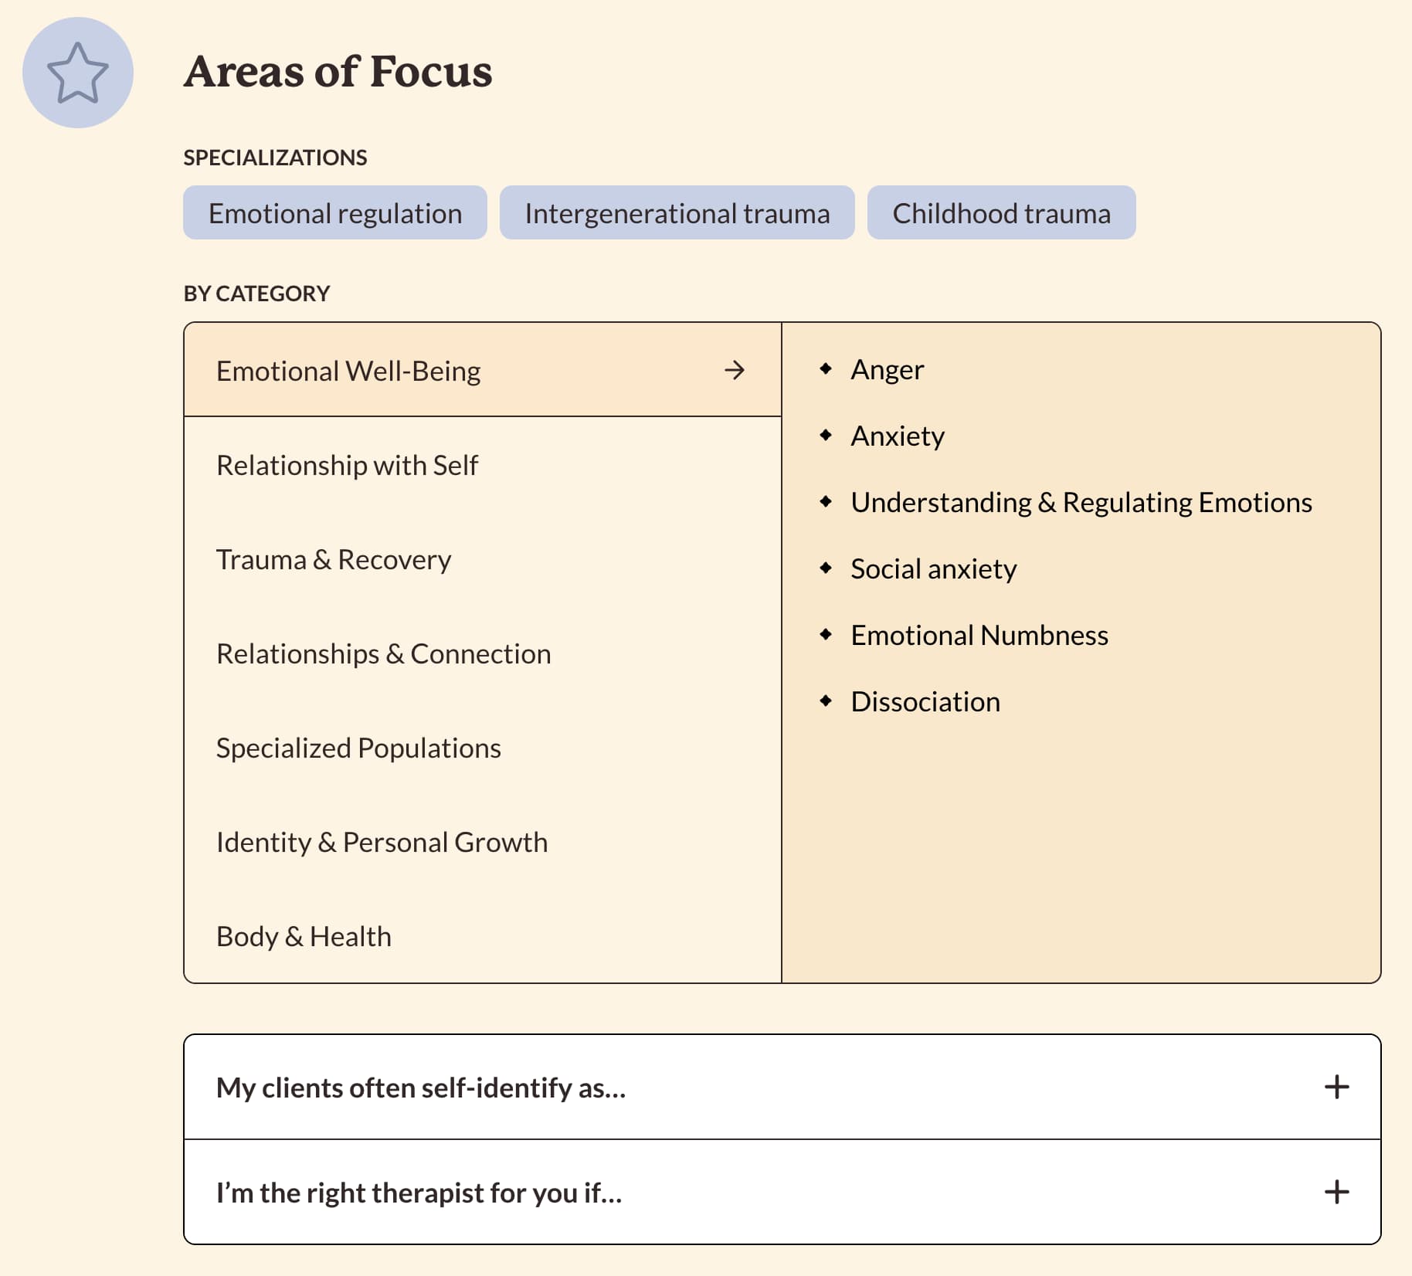The width and height of the screenshot is (1412, 1276).
Task: Open the Trauma & Recovery category
Action: pos(483,559)
